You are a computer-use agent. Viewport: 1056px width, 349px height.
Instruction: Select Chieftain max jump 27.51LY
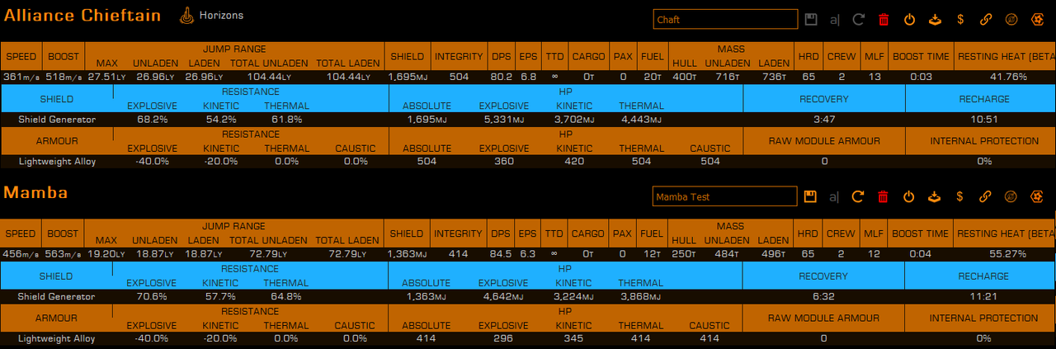[106, 77]
